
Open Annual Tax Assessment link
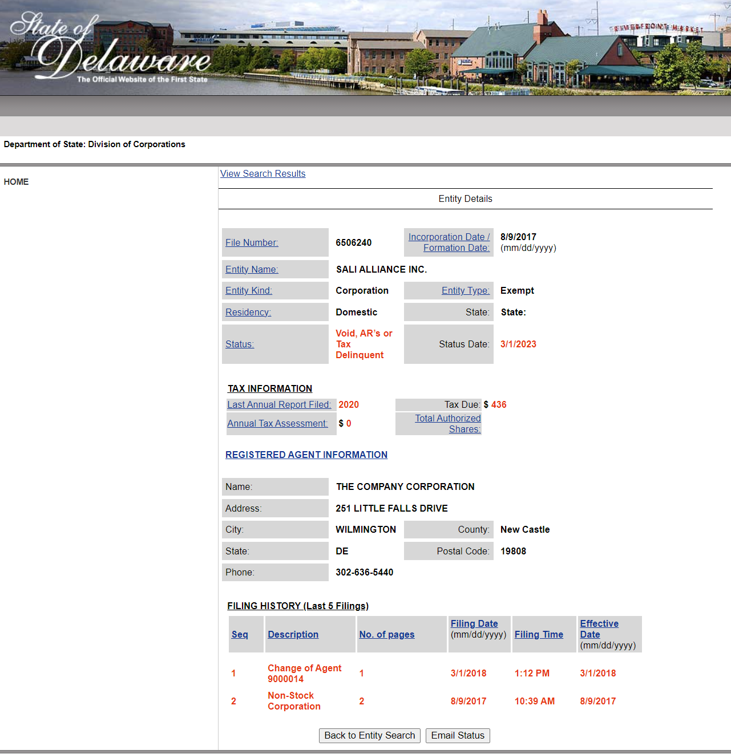(x=277, y=423)
